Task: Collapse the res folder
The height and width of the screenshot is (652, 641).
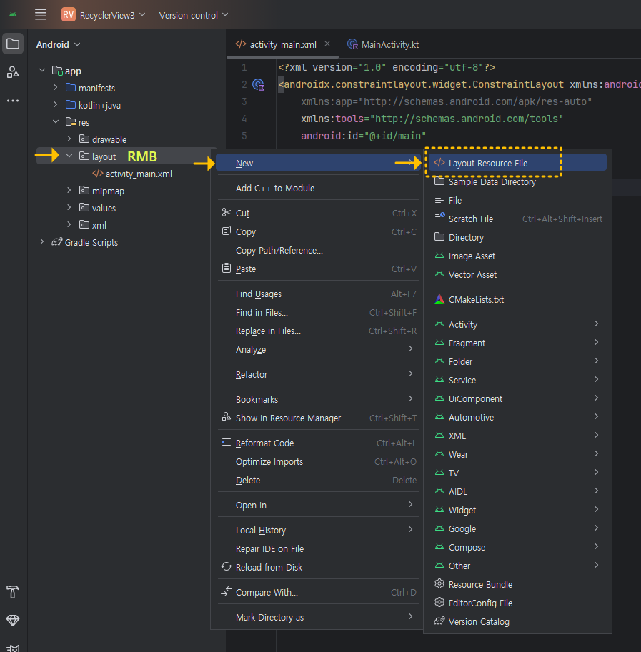Action: point(55,121)
